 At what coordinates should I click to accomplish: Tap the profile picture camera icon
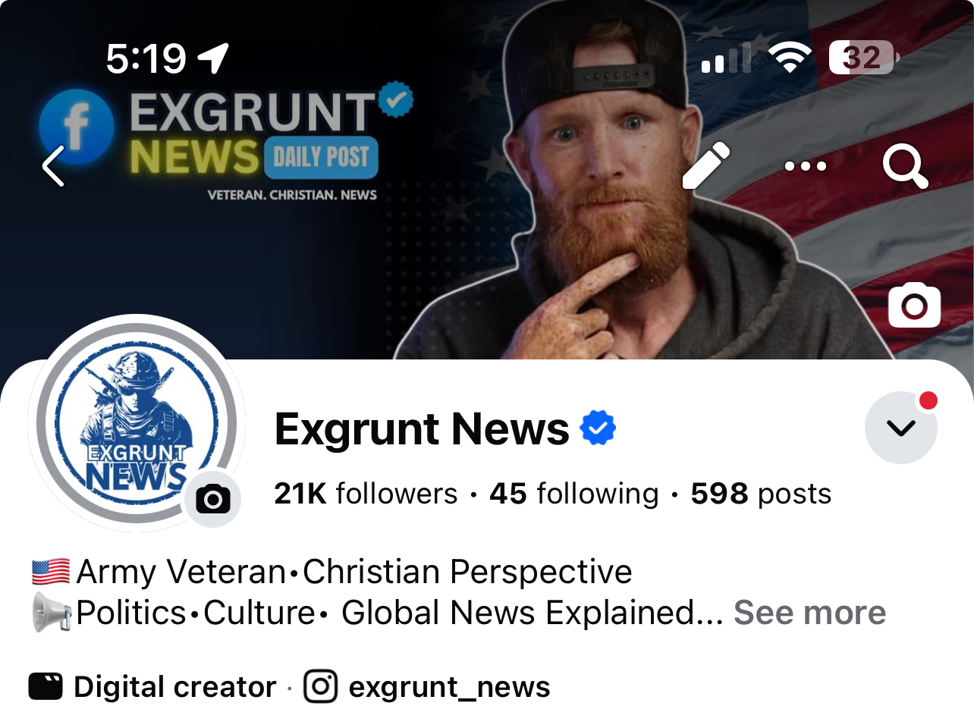[x=213, y=499]
